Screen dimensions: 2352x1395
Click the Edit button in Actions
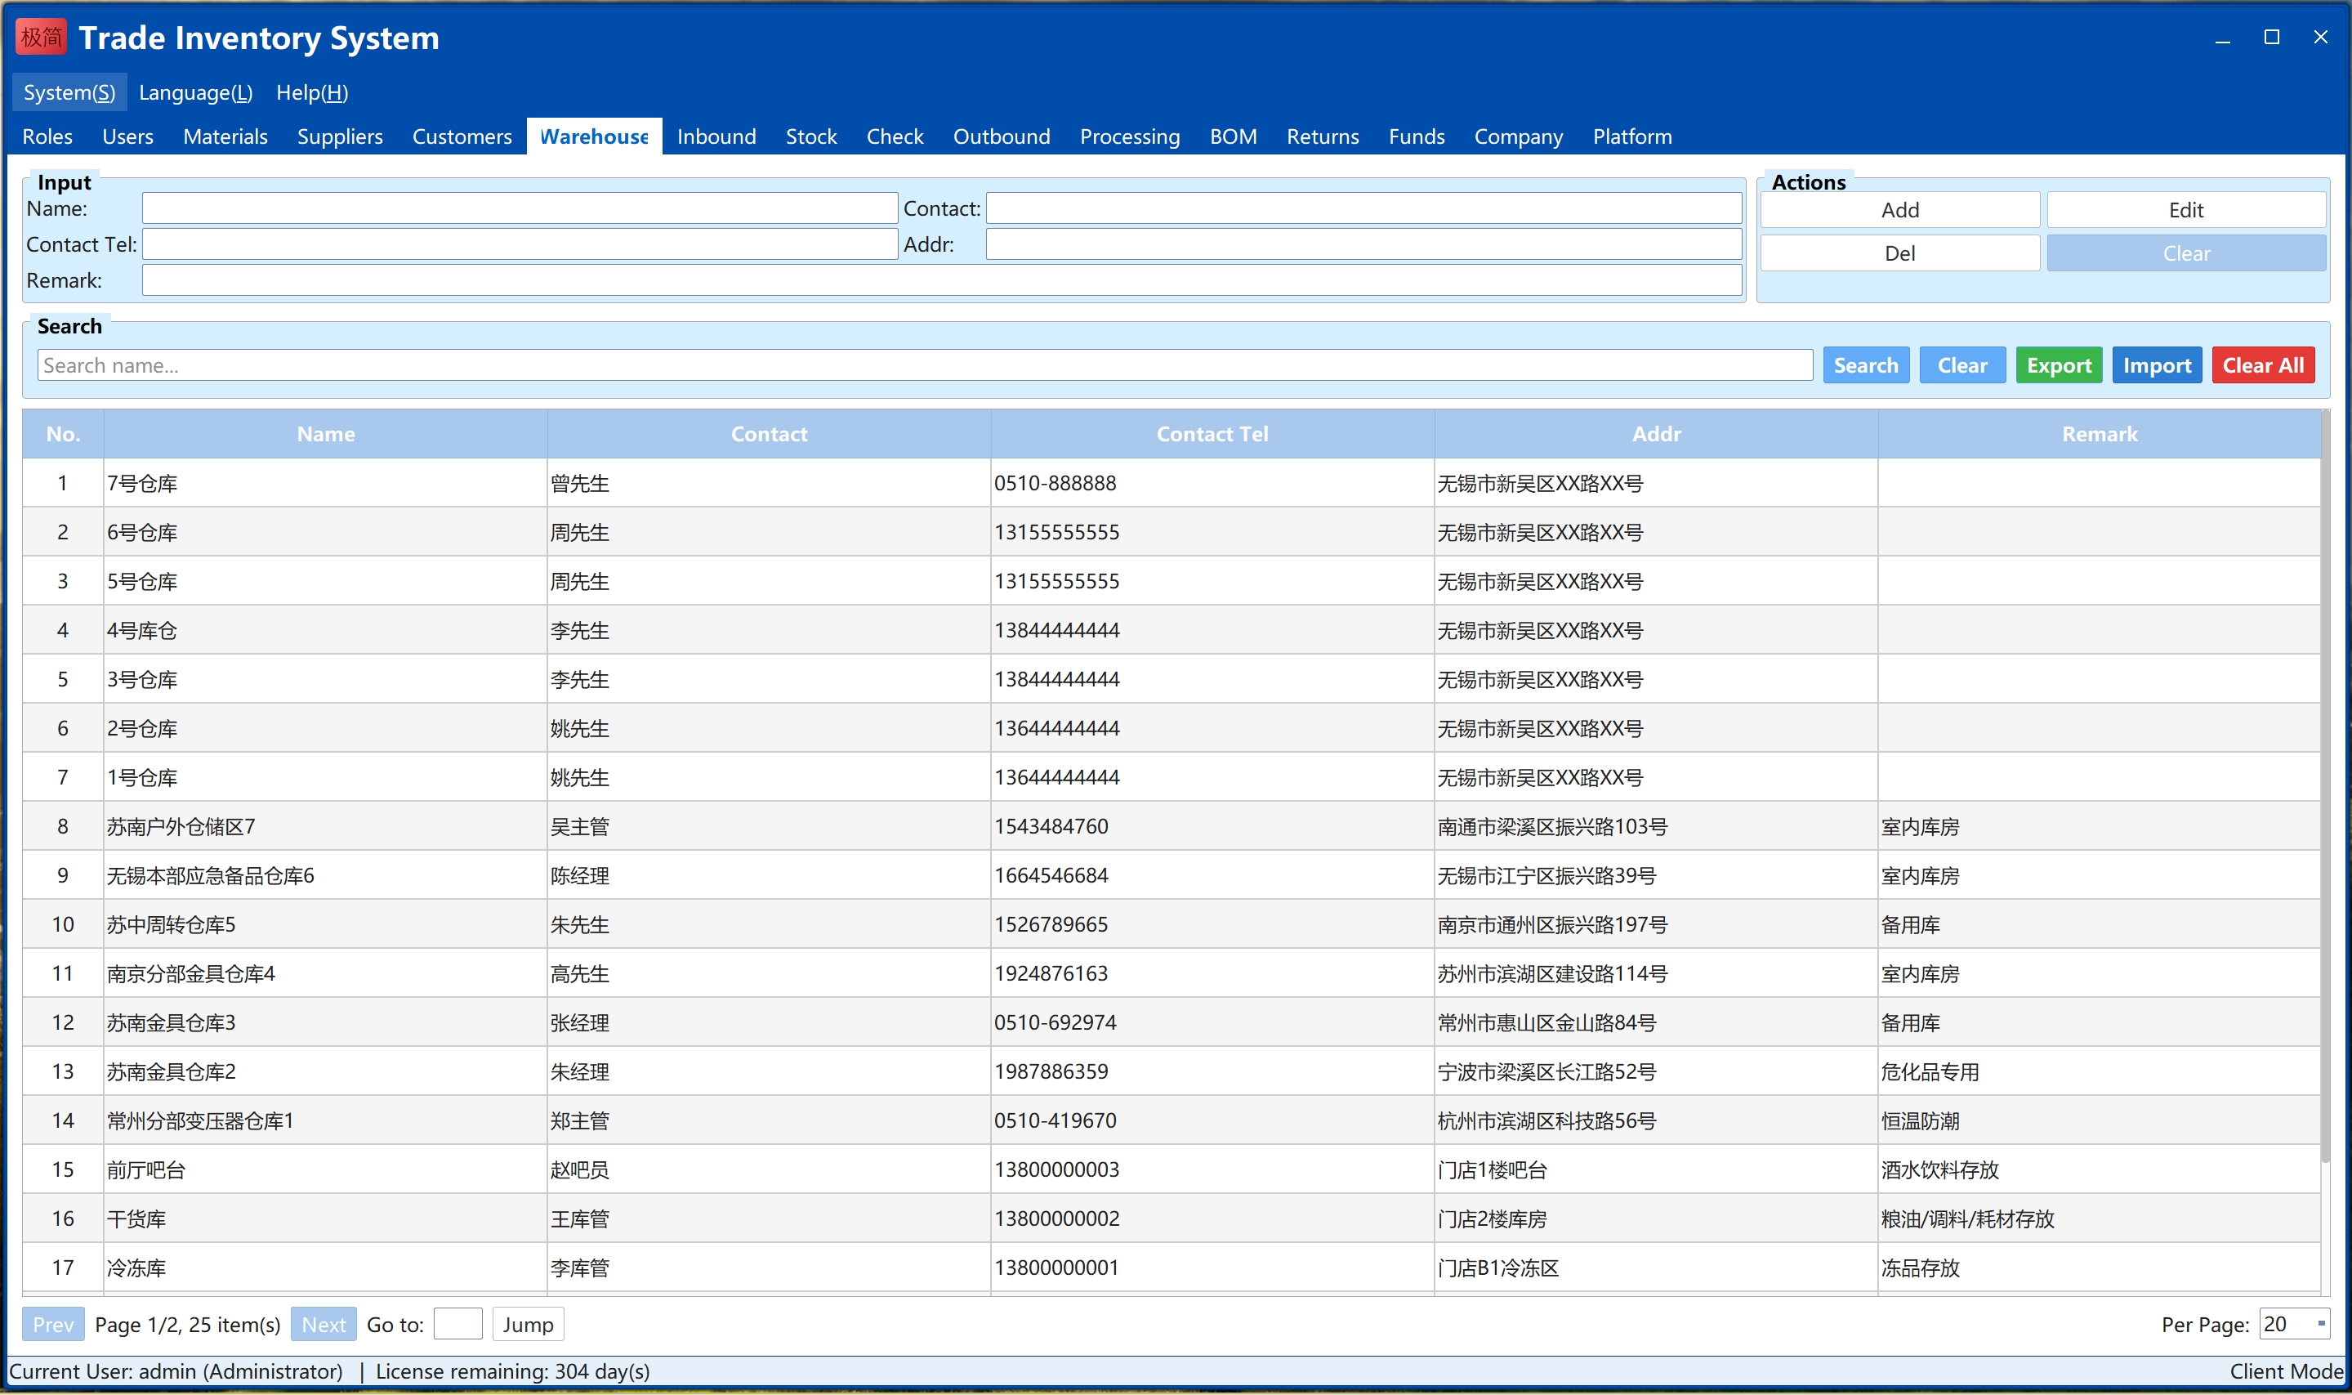pyautogui.click(x=2185, y=210)
